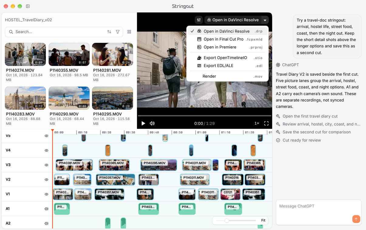The width and height of the screenshot is (366, 230).
Task: Open sort order for media list
Action: 109,32
